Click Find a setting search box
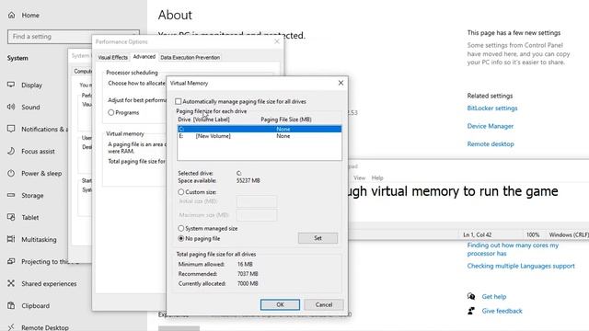The width and height of the screenshot is (589, 331). point(74,37)
